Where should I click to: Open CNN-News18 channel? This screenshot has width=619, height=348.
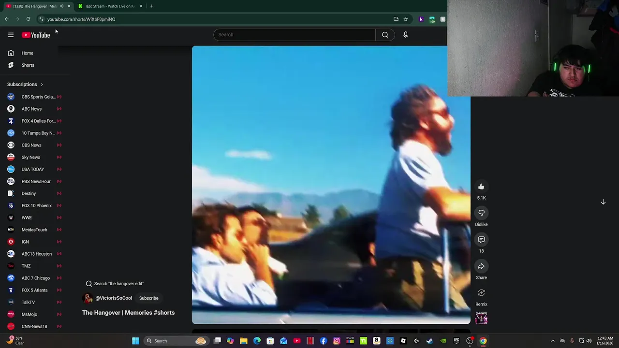tap(34, 326)
